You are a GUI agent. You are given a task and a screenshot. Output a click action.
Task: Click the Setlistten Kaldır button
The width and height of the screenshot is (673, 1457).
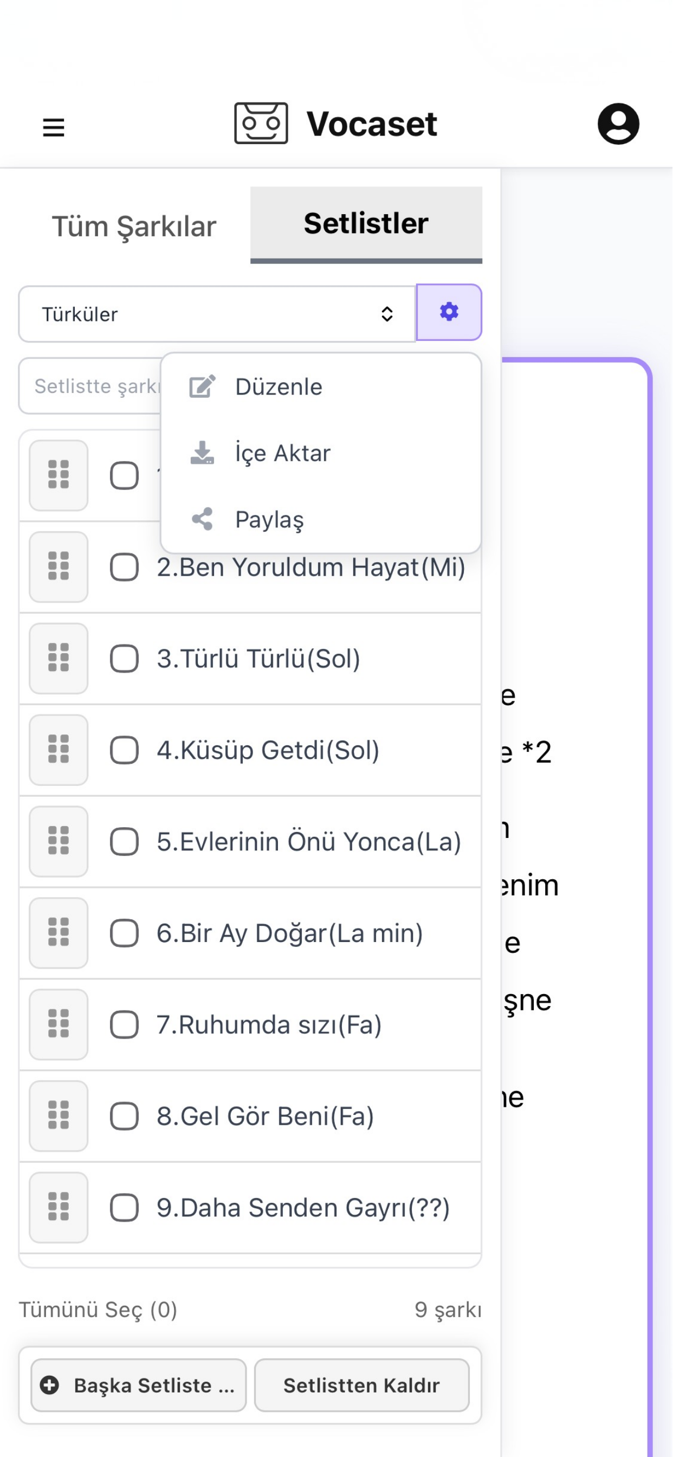(362, 1385)
